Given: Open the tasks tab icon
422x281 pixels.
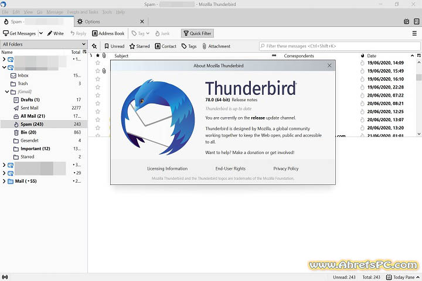Looking at the screenshot, I should click(416, 22).
